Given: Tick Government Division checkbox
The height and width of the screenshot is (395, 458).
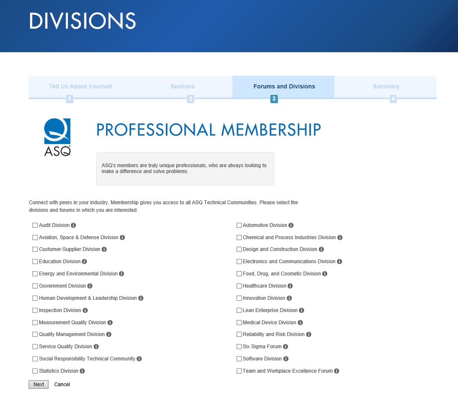Looking at the screenshot, I should (x=35, y=286).
